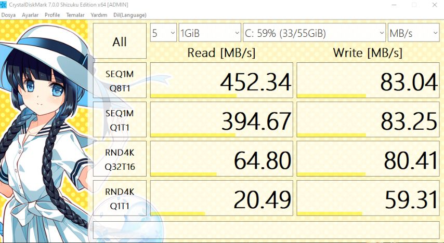444x243 pixels.
Task: Open the Yardım menu
Action: pos(99,15)
